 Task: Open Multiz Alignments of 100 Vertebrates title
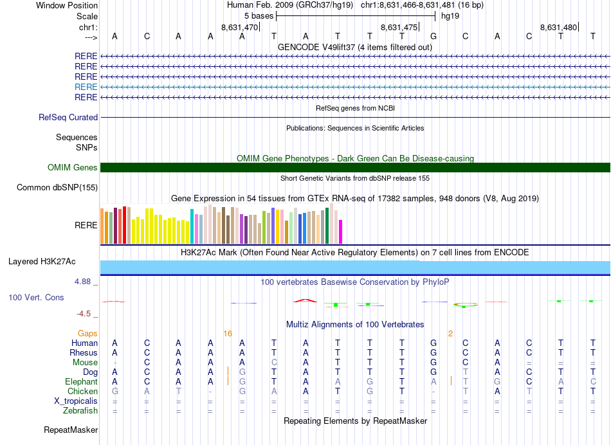(355, 324)
